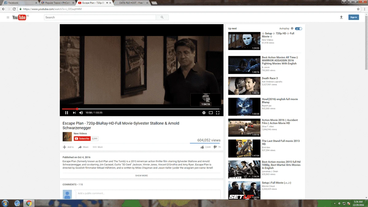Click the green secure padlock icon
The height and width of the screenshot is (207, 368).
pyautogui.click(x=21, y=9)
